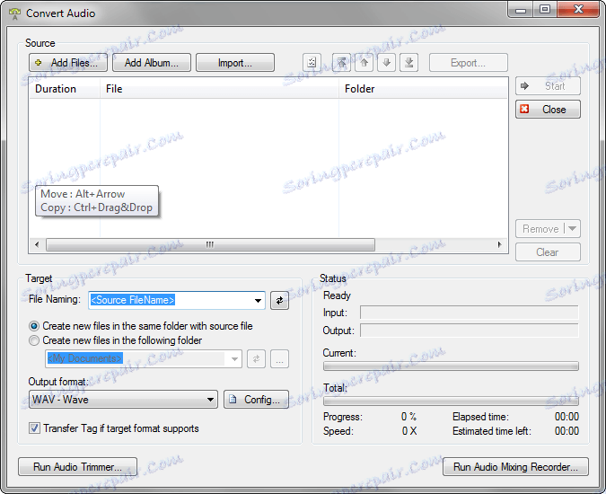
Task: Sort by the File column header
Action: (220, 89)
